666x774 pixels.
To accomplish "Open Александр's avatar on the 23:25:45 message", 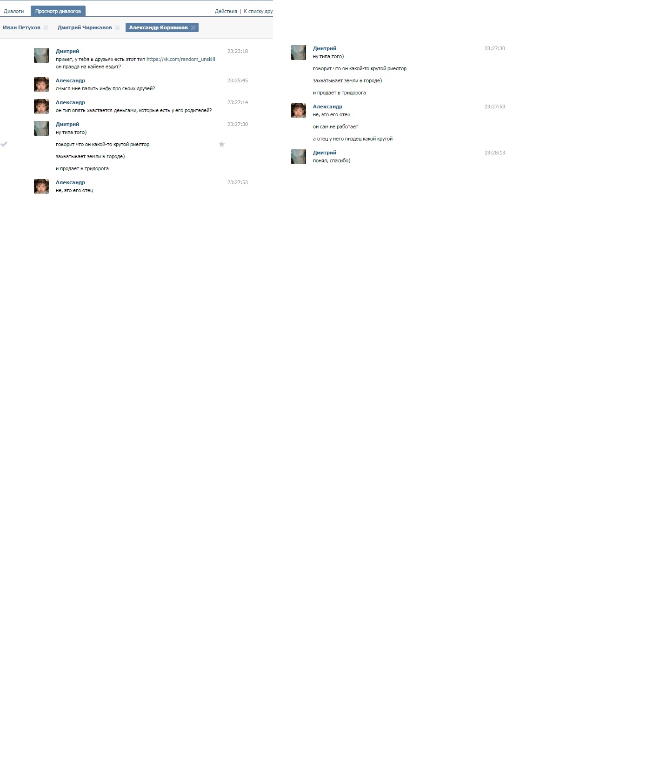I will [x=41, y=85].
